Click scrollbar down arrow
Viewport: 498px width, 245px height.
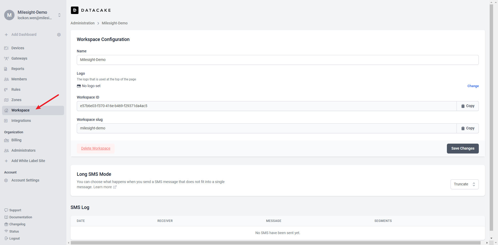point(491,238)
